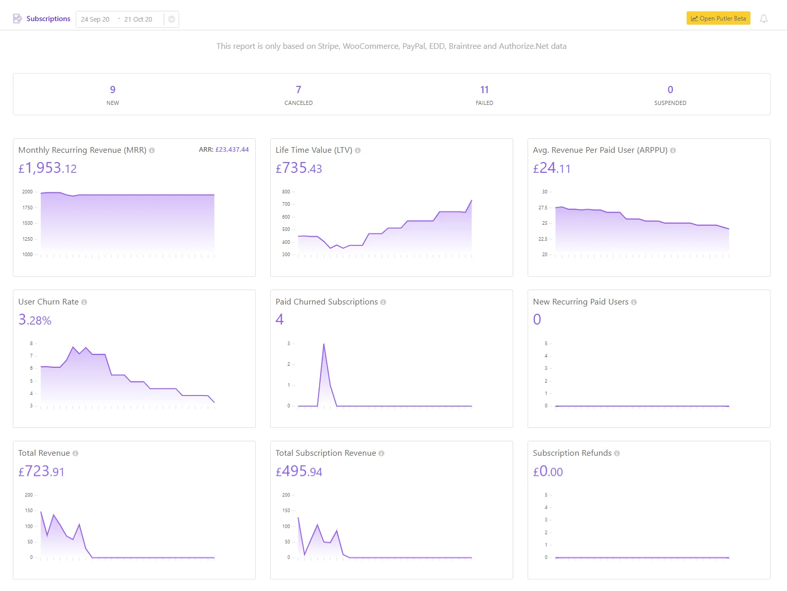Image resolution: width=787 pixels, height=591 pixels.
Task: Open the Subscriptions page title
Action: coord(48,19)
